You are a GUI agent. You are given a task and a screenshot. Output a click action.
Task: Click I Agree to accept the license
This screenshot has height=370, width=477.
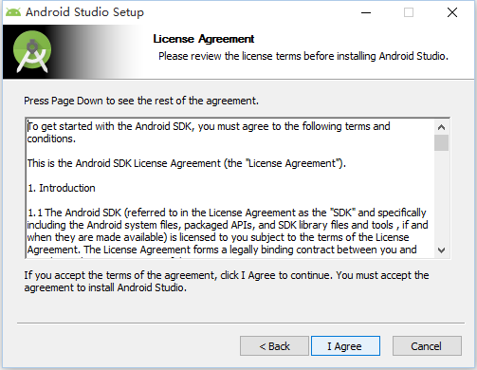coord(345,346)
